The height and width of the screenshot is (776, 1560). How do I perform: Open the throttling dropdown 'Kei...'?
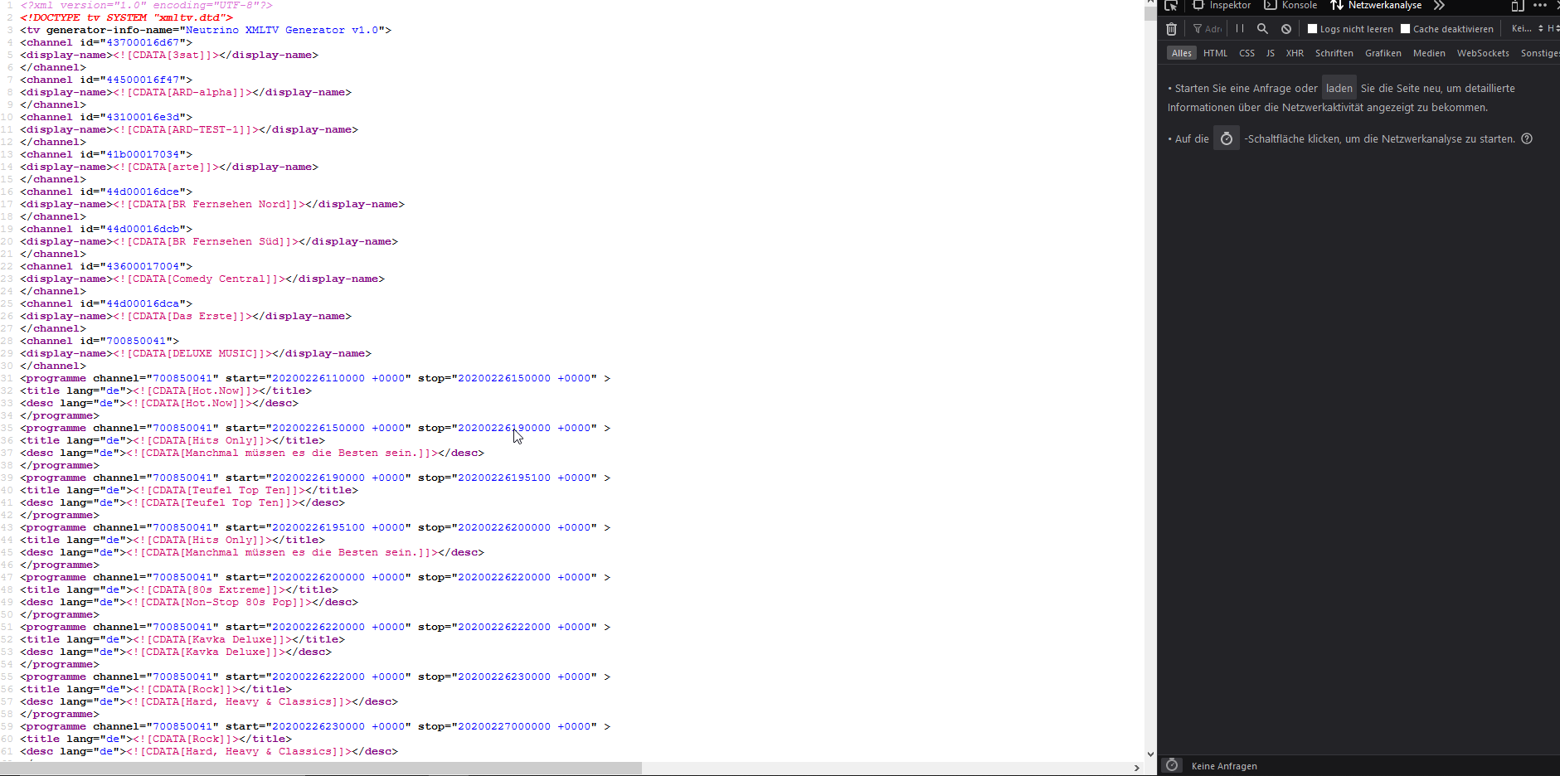coord(1527,29)
